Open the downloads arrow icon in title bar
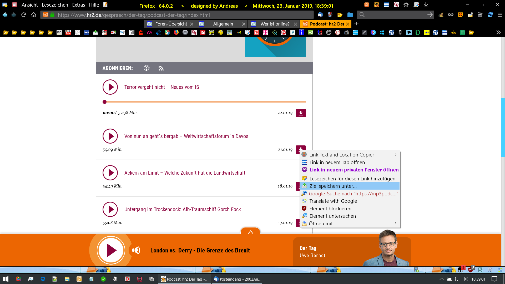Image resolution: width=505 pixels, height=284 pixels. pos(426,5)
